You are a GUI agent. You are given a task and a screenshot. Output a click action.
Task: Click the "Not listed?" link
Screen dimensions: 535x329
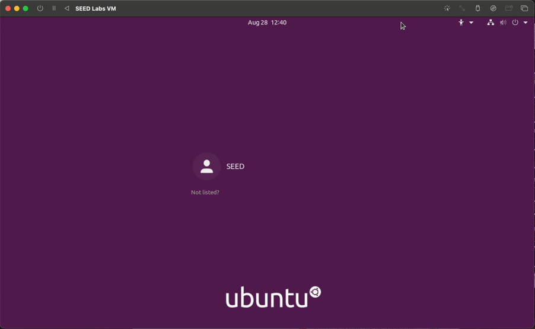(x=205, y=192)
